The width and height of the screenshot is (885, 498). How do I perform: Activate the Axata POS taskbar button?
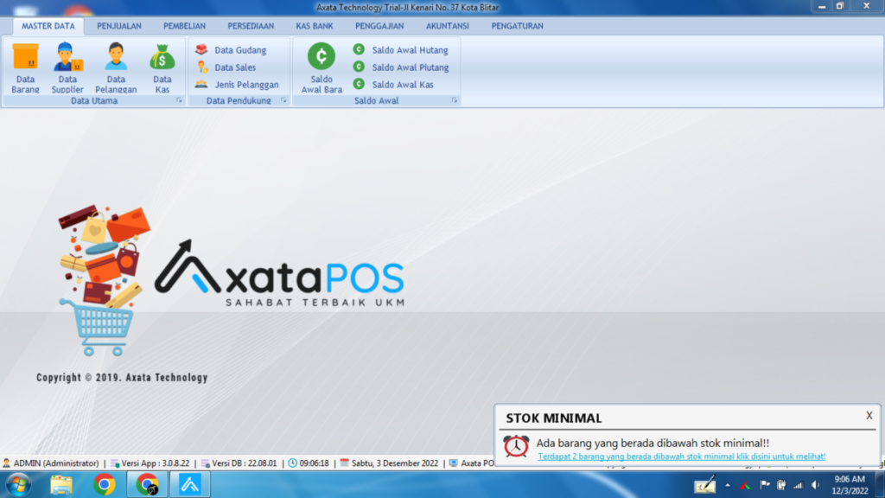coord(189,484)
